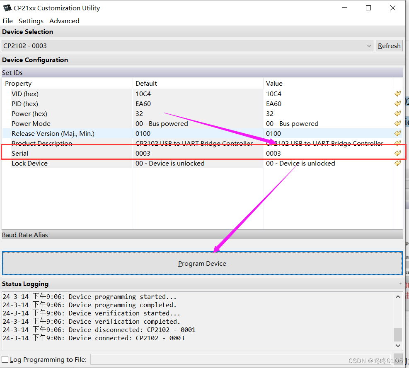Image resolution: width=409 pixels, height=368 pixels.
Task: Click the status log scrollbar thumb
Action: pyautogui.click(x=398, y=334)
